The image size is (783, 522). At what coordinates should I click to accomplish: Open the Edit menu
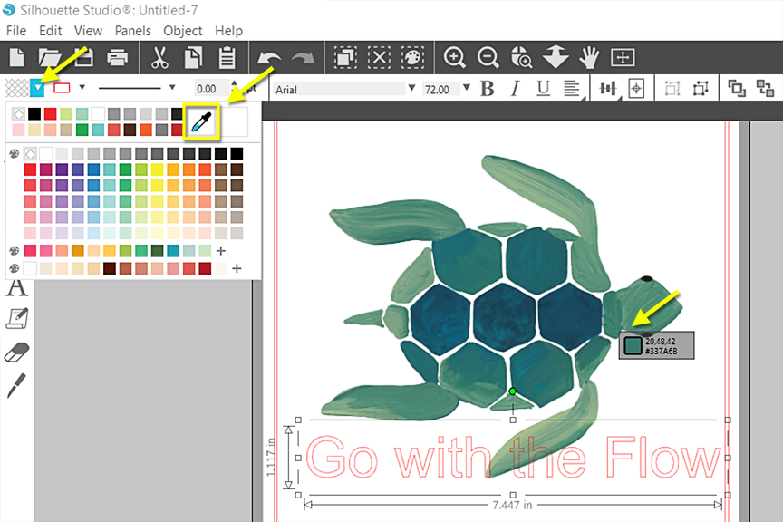(51, 31)
